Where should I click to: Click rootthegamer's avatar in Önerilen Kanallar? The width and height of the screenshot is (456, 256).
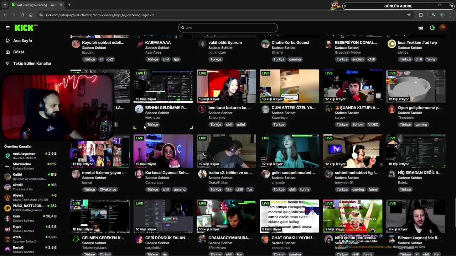tap(7, 156)
